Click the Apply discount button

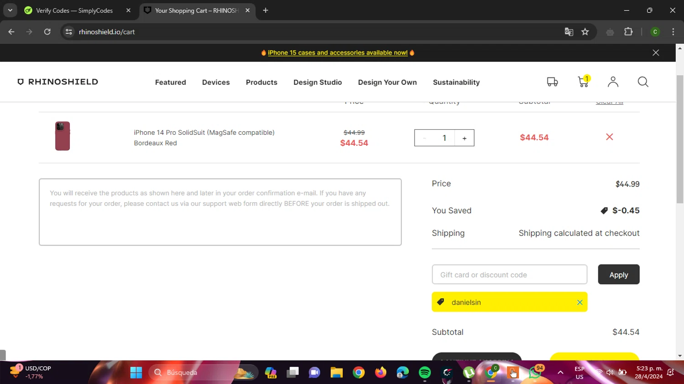click(x=618, y=275)
